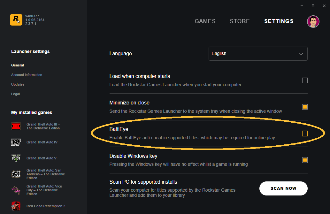Open Legal settings section
This screenshot has height=214, width=330.
point(16,94)
